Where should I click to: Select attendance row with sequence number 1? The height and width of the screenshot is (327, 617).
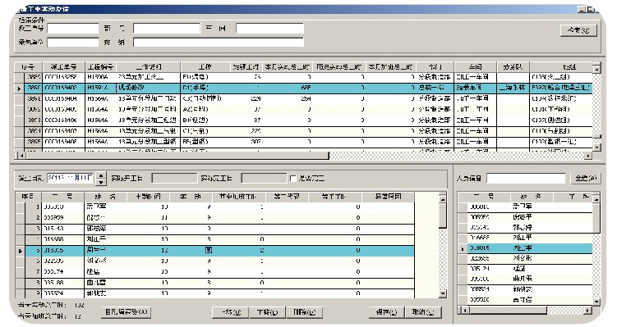click(215, 207)
